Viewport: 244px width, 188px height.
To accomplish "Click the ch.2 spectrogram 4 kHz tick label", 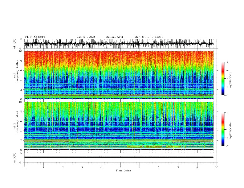I will [x=22, y=131].
